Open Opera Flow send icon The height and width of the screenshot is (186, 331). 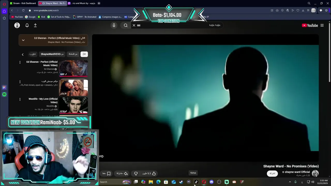[293, 10]
